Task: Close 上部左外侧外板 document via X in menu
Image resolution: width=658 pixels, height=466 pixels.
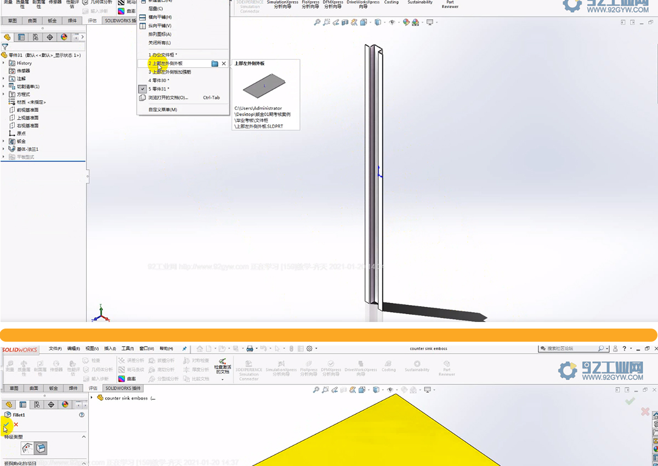Action: [224, 64]
